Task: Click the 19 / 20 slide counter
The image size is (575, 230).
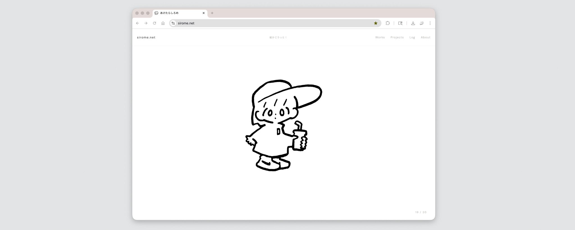Action: (421, 212)
